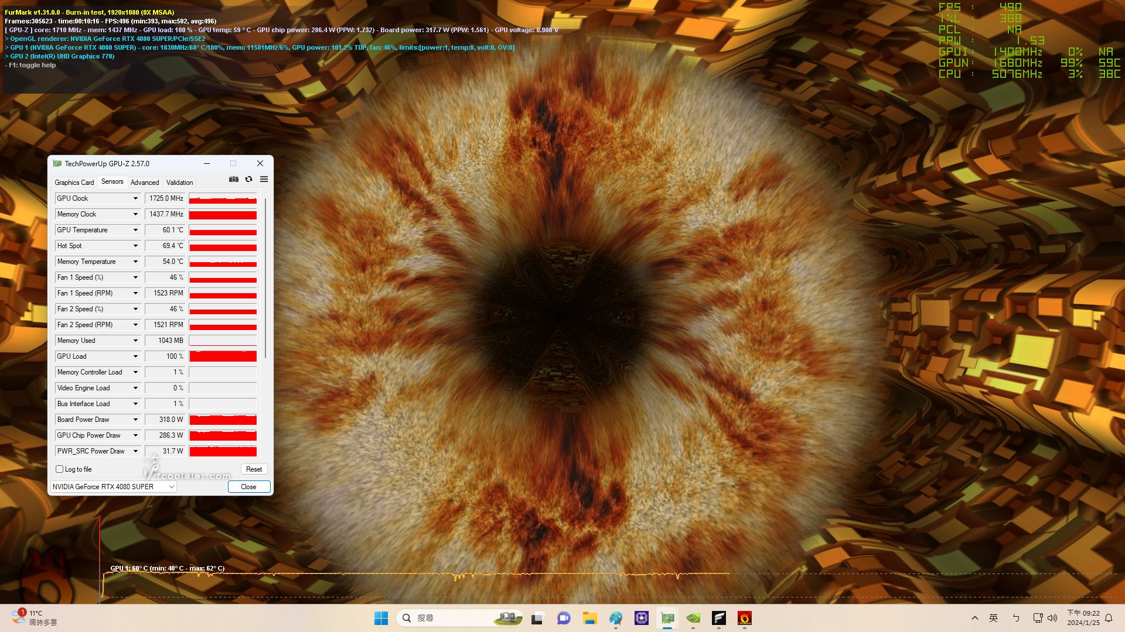Viewport: 1125px width, 632px height.
Task: Click the Bus Interface Load label
Action: (x=83, y=404)
